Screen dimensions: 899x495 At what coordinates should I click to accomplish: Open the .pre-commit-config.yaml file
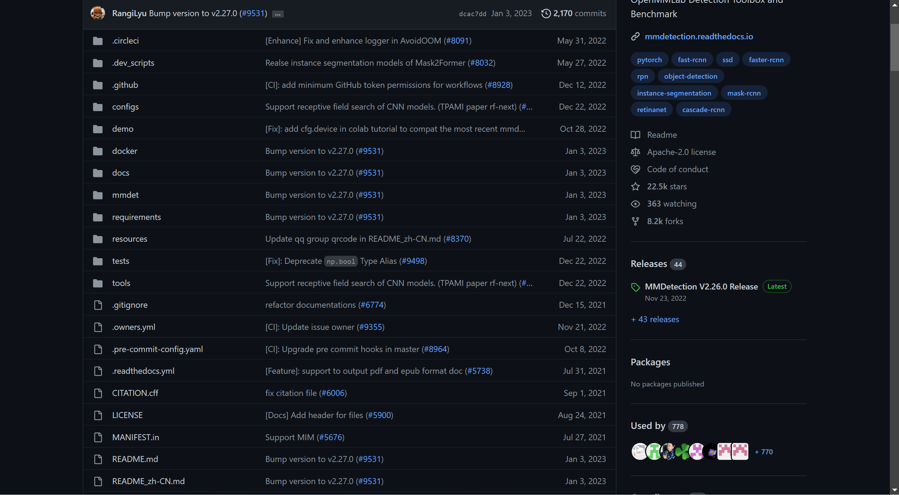(157, 349)
